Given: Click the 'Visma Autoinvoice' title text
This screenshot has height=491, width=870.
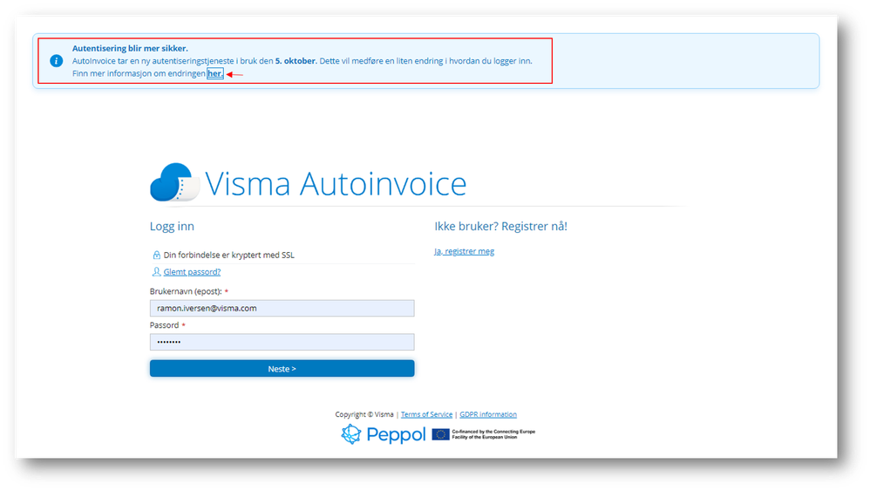Looking at the screenshot, I should [x=336, y=184].
